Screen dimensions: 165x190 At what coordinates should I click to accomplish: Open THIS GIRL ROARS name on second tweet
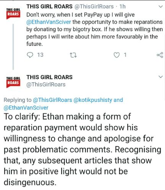49,77
